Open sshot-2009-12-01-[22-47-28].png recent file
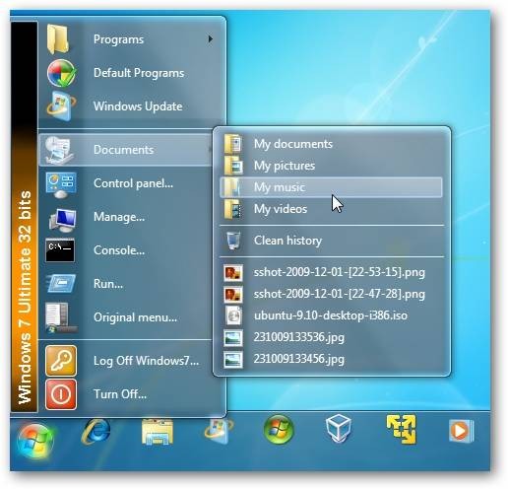Screen dimensions: 508x489 point(340,294)
